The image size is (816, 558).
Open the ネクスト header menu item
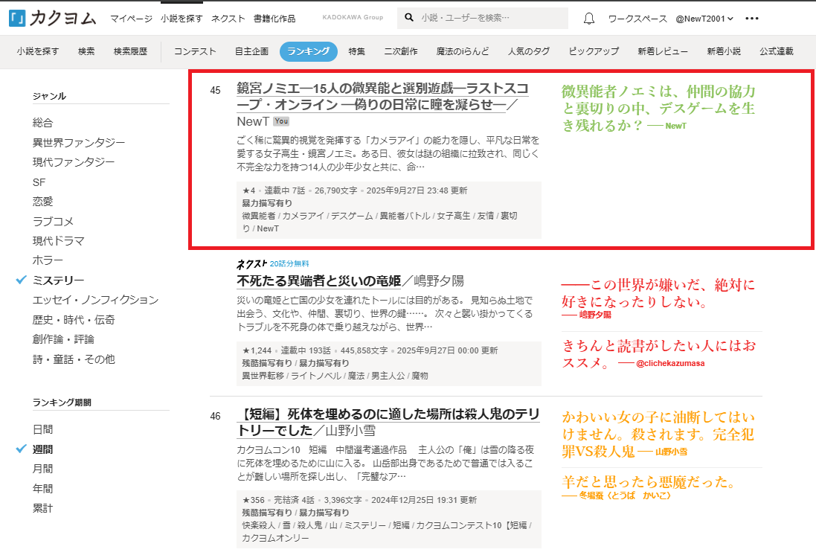click(228, 19)
